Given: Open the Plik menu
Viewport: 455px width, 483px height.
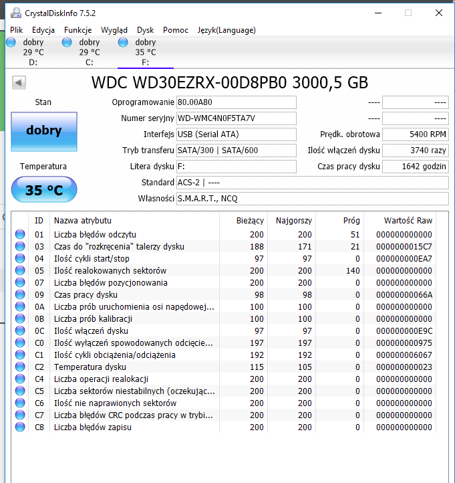Looking at the screenshot, I should point(16,30).
